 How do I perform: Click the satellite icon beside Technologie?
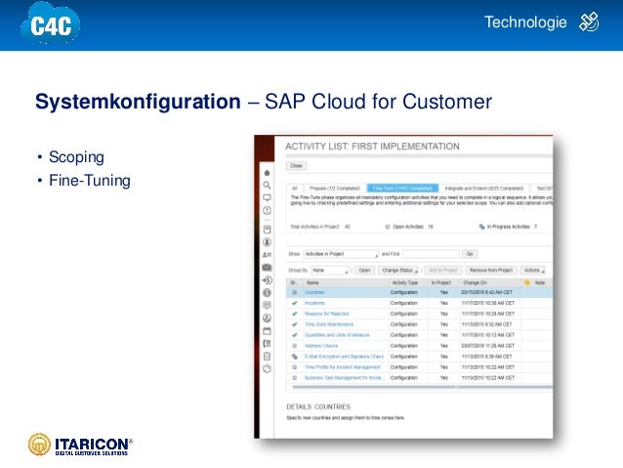coord(589,22)
